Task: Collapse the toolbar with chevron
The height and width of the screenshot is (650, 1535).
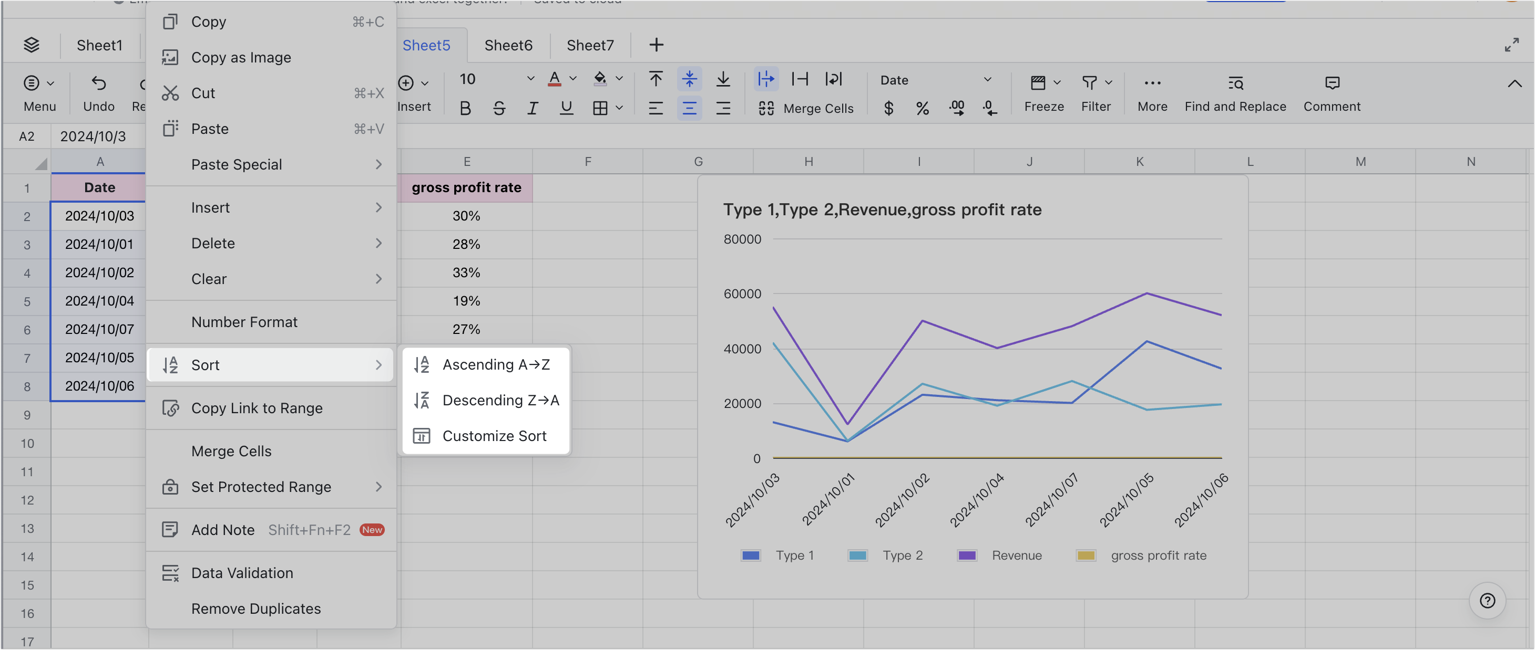Action: pos(1514,83)
